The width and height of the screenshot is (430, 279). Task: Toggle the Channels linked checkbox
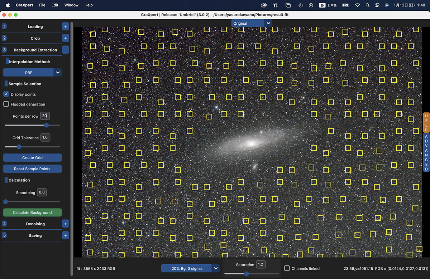tap(287, 268)
